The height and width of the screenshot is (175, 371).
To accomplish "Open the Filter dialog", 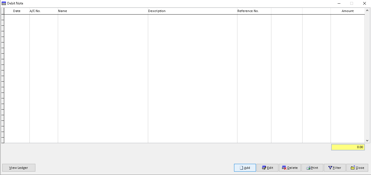I will 335,168.
